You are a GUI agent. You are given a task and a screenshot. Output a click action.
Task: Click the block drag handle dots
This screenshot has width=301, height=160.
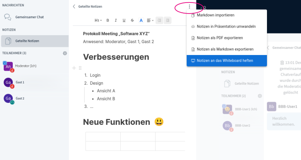click(x=80, y=68)
